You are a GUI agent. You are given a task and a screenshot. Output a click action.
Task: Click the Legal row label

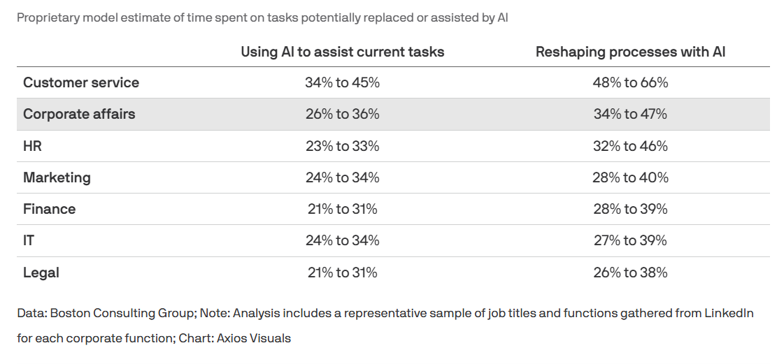click(41, 272)
